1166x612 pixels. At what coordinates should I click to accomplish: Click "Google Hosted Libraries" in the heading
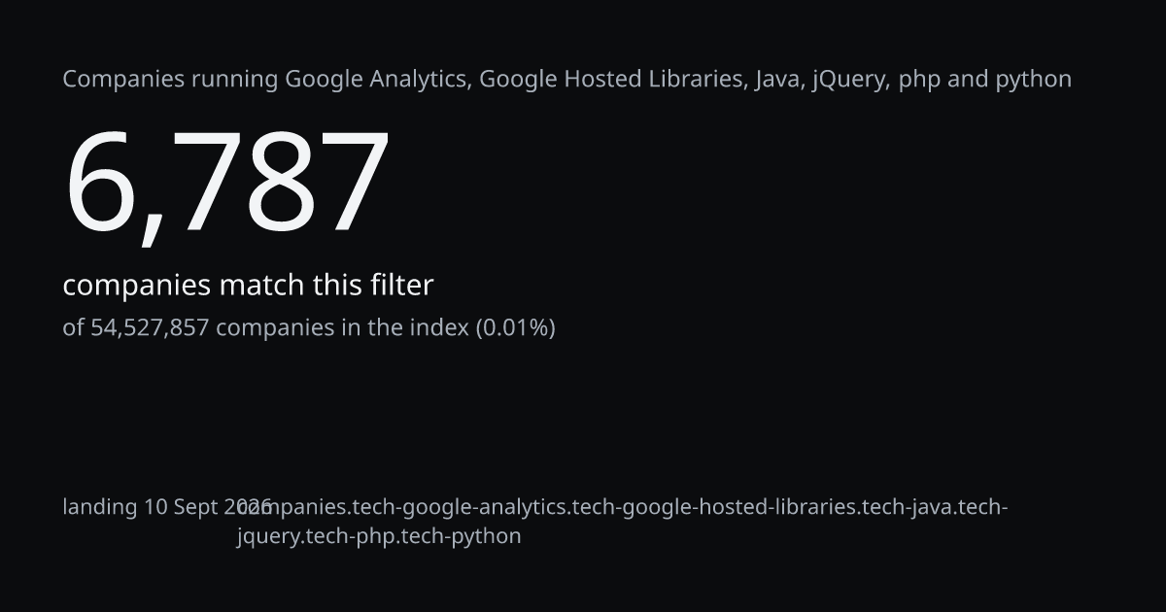click(x=613, y=80)
